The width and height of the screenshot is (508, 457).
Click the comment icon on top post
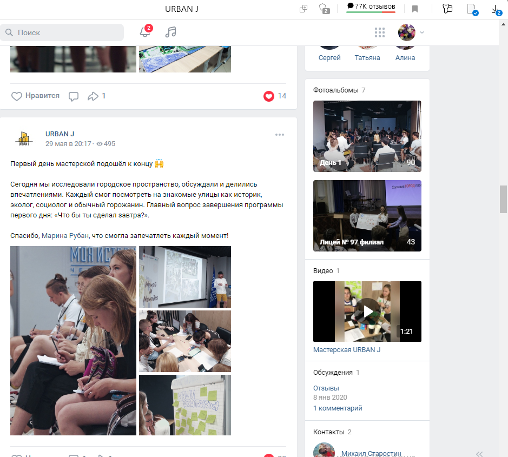pos(74,96)
